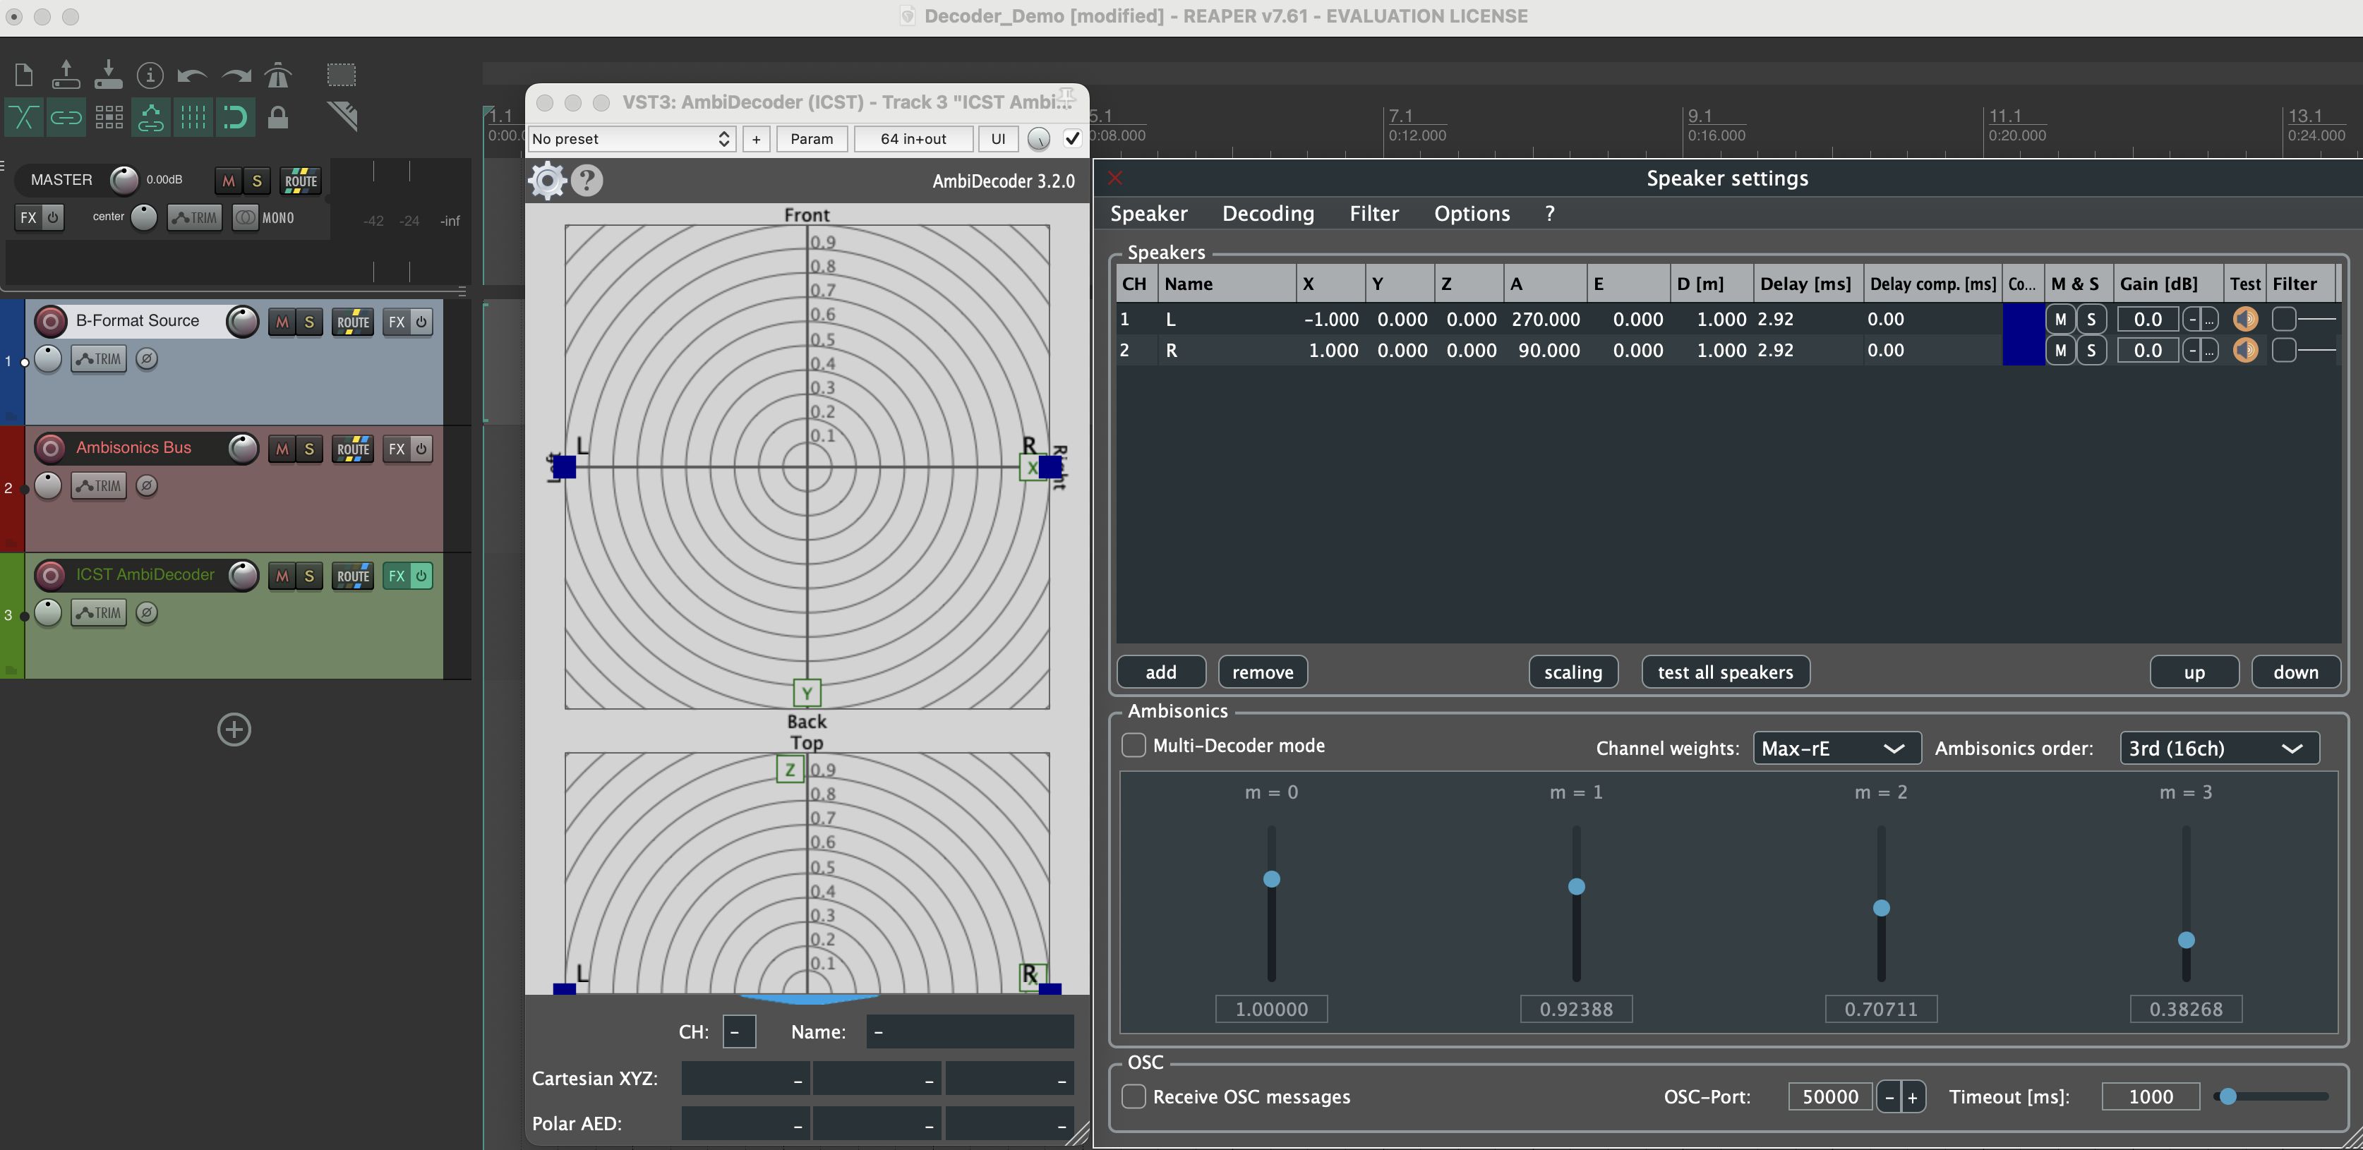This screenshot has width=2363, height=1150.
Task: Click the AmbiDecoder help question mark
Action: pos(587,181)
